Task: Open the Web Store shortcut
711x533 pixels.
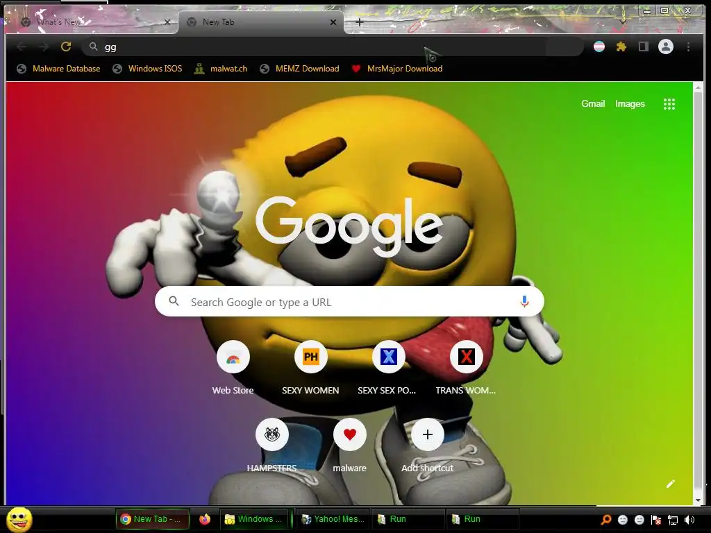Action: pyautogui.click(x=233, y=357)
